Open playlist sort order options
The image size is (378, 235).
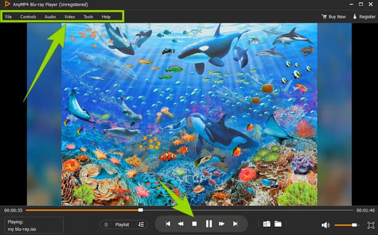click(141, 225)
